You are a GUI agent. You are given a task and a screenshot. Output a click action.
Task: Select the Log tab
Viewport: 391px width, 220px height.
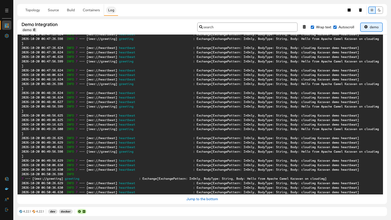[x=111, y=10]
